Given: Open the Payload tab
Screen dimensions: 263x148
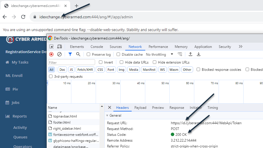Looking at the screenshot, I should click(140, 108).
